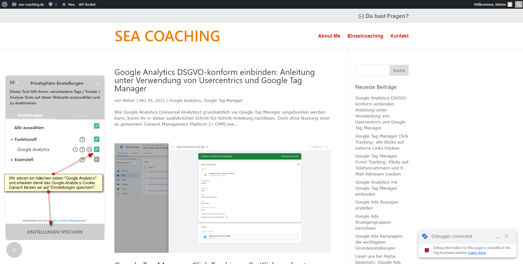
Task: Click the Tag Assistant logo in debugger popup
Action: (x=425, y=236)
